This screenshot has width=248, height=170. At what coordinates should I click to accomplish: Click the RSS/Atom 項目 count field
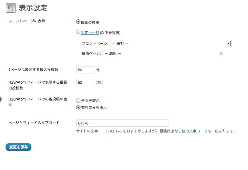point(86,83)
